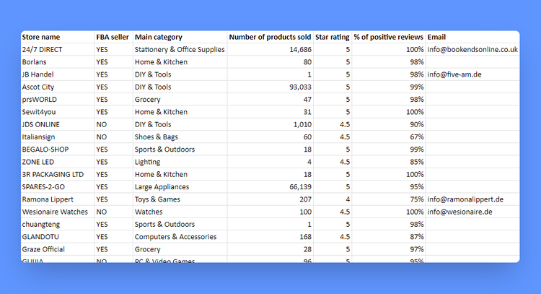The height and width of the screenshot is (294, 541).
Task: Select the Number of products sold header
Action: 270,37
